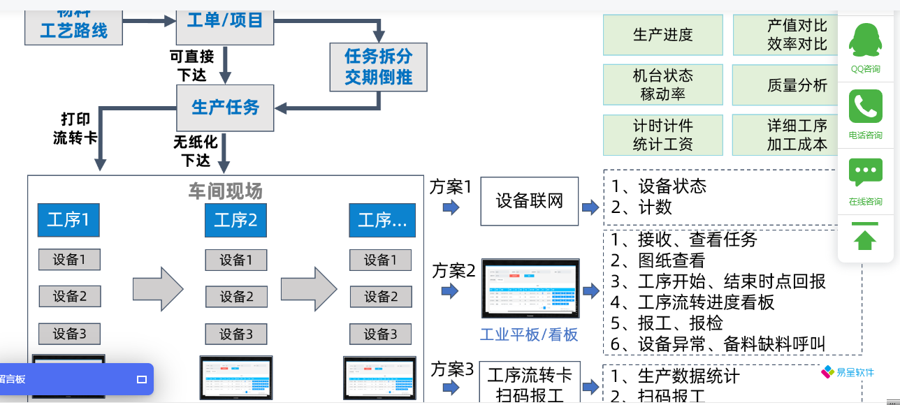Viewport: 900px width, 405px height.
Task: Click the 设备联网 box
Action: coord(530,201)
